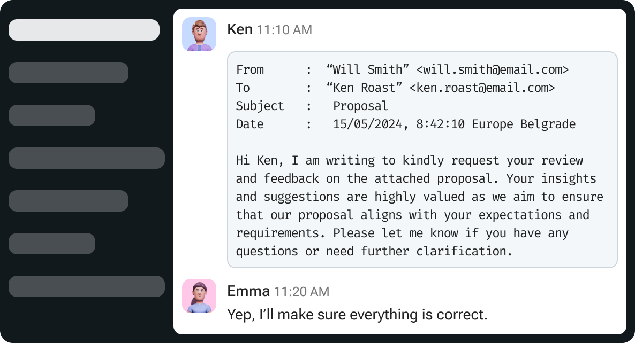Image resolution: width=635 pixels, height=343 pixels.
Task: Select the fifth sidebar item from the top
Action: tap(69, 201)
